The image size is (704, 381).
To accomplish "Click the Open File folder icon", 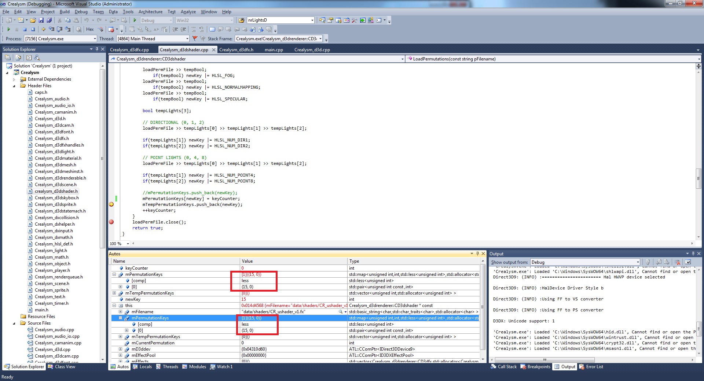I will [33, 20].
